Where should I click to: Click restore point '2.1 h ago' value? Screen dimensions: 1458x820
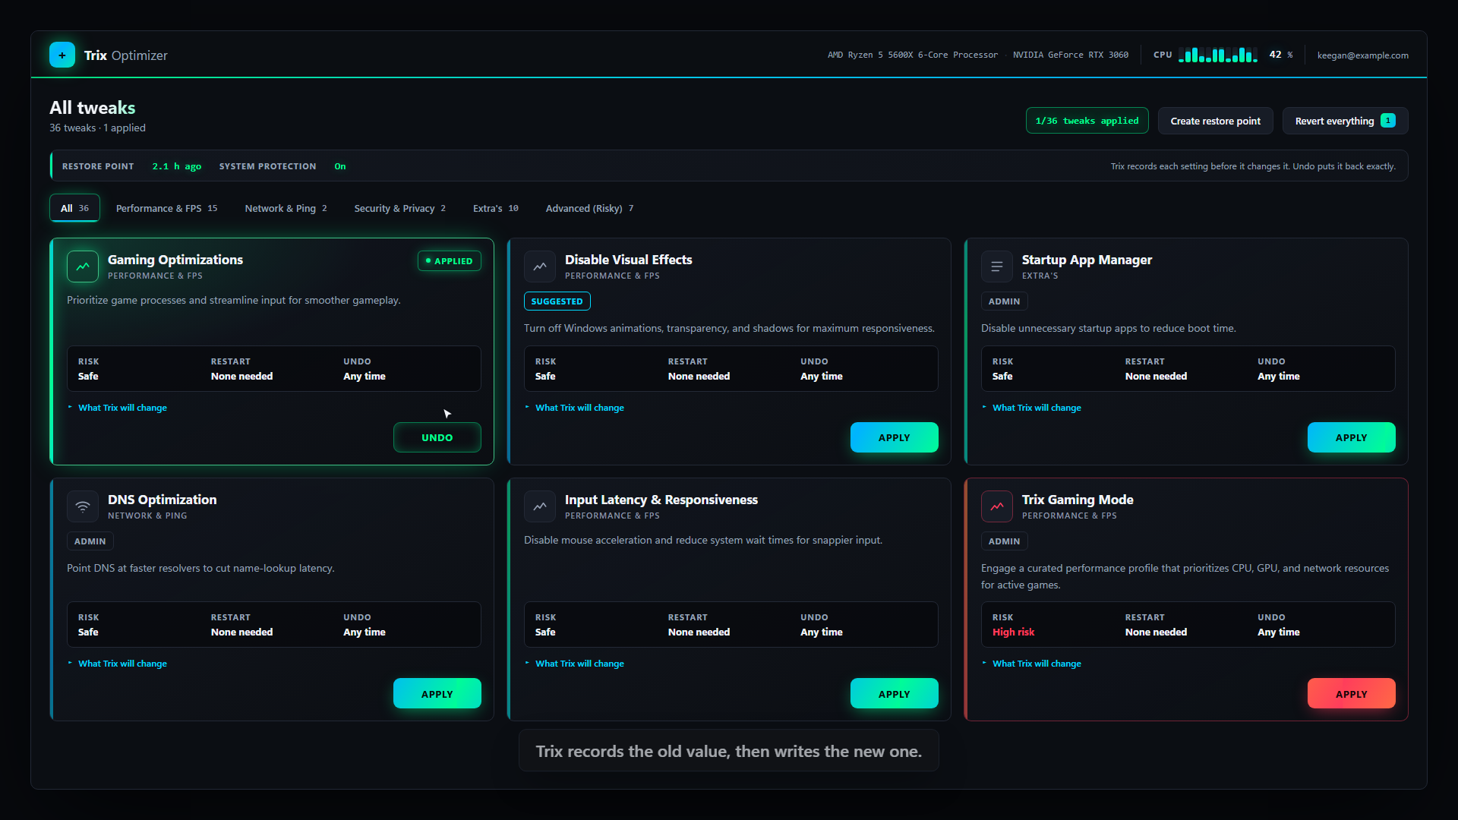[177, 166]
